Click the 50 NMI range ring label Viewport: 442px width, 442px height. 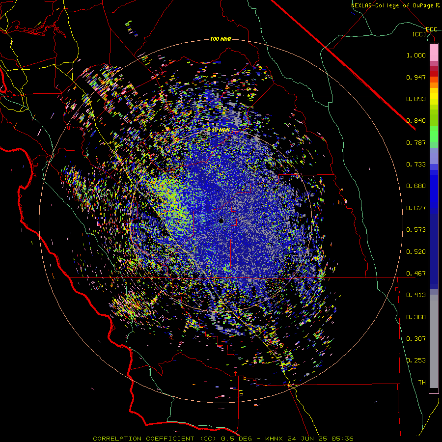click(221, 130)
